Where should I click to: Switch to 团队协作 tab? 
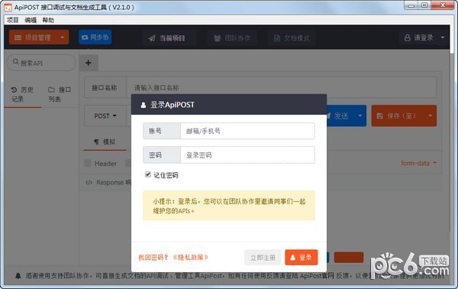click(232, 38)
